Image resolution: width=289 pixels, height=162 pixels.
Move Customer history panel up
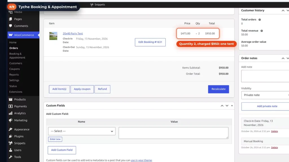coord(283,10)
